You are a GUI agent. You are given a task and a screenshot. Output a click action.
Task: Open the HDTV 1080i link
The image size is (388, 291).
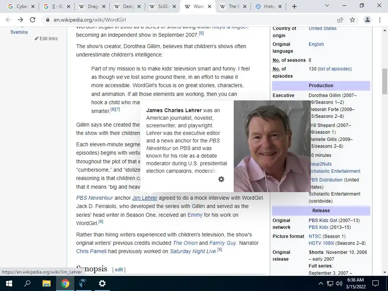(x=321, y=243)
